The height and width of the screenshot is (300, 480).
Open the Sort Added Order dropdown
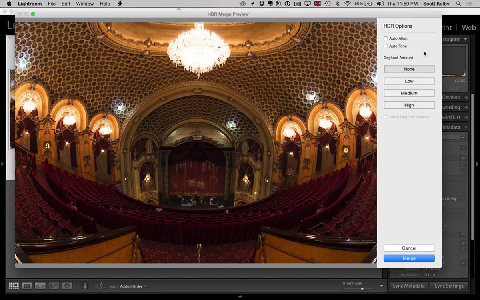click(x=133, y=286)
